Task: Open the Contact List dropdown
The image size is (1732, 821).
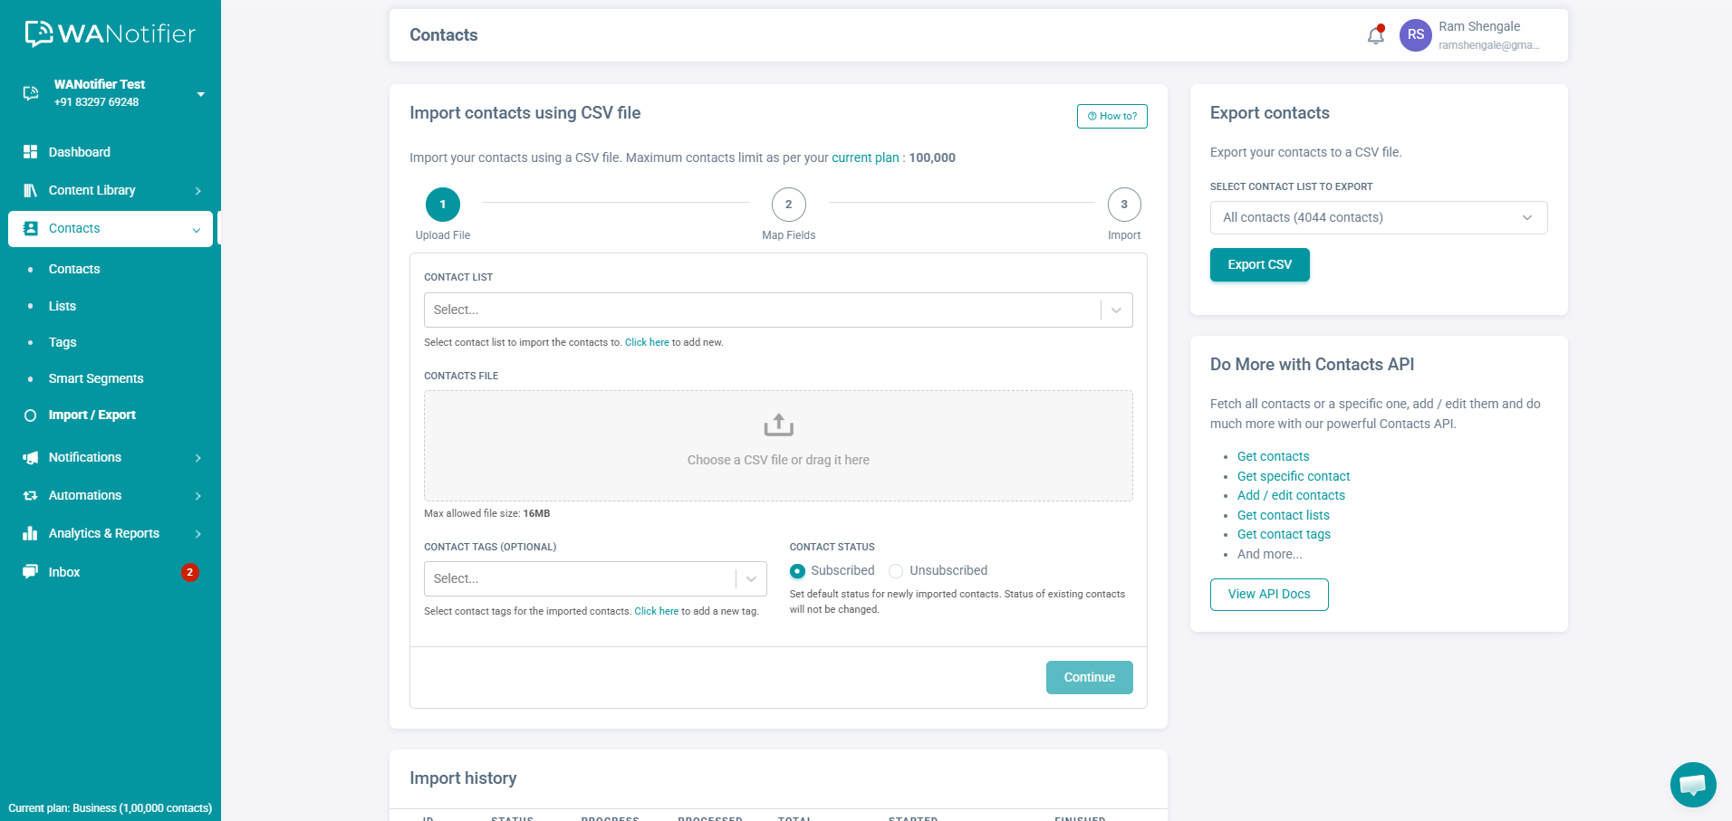Action: pos(777,310)
